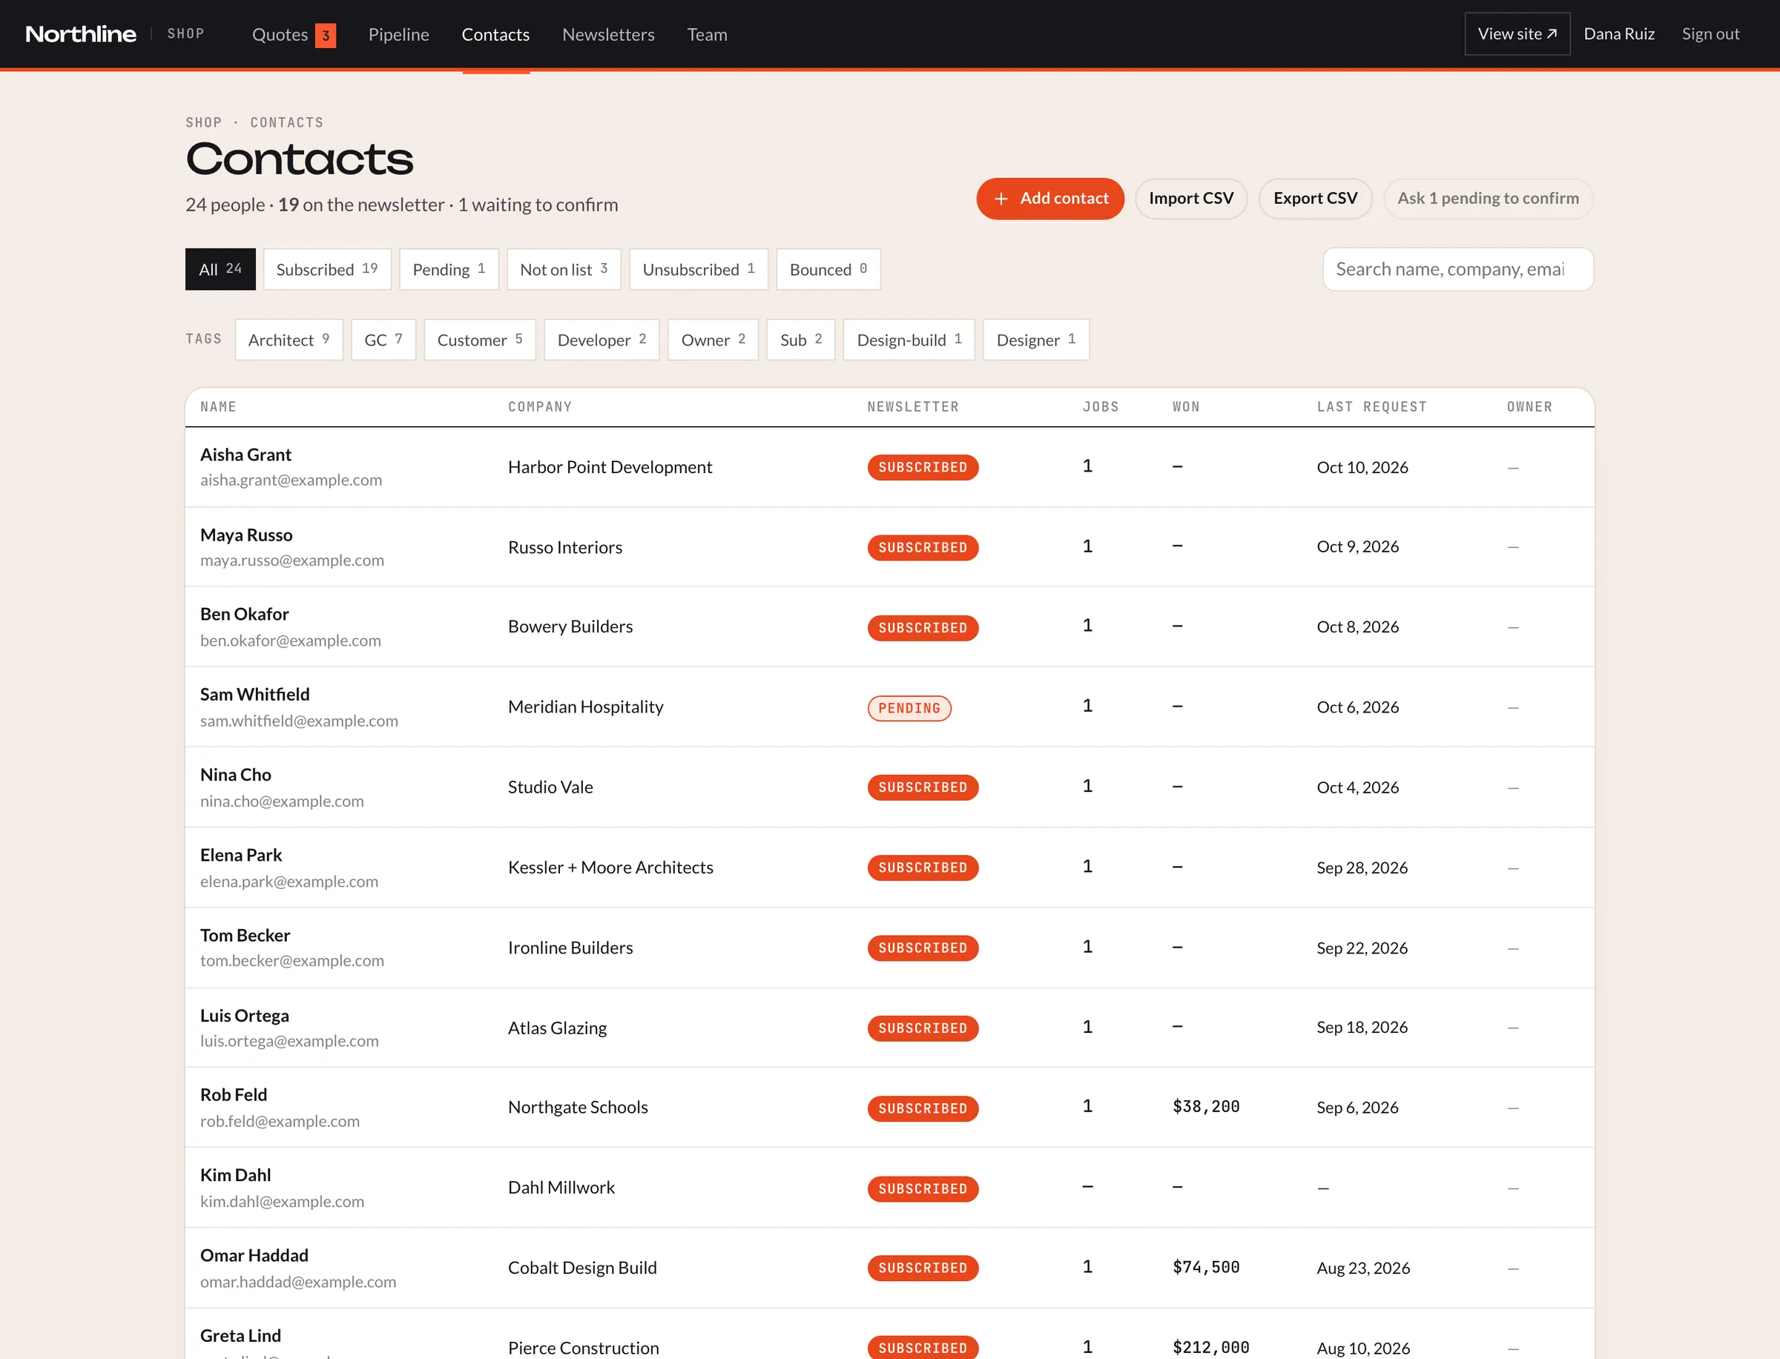The image size is (1780, 1359).
Task: Show contacts Not on list
Action: 564,269
